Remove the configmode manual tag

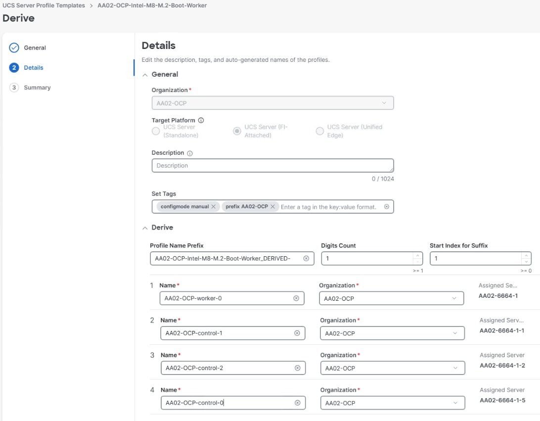(x=214, y=206)
